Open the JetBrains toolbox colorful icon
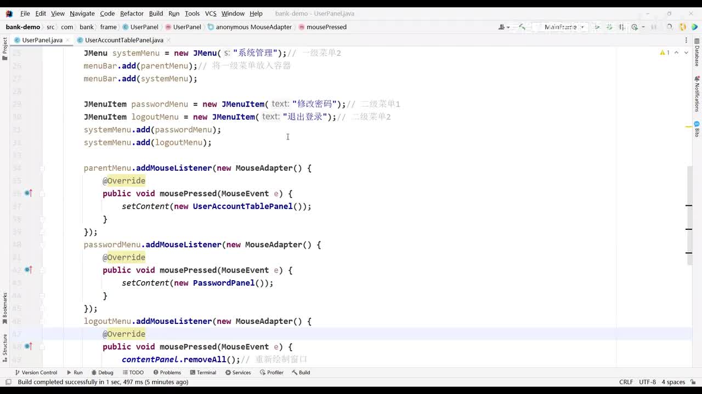 (x=695, y=27)
